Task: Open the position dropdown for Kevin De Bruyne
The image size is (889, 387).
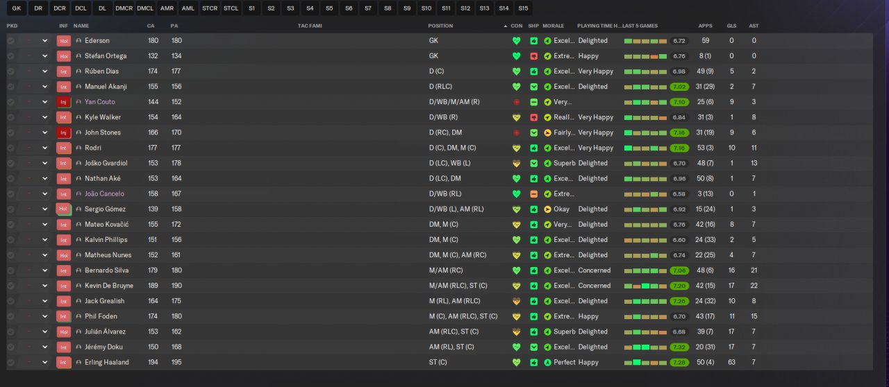Action: 44,286
